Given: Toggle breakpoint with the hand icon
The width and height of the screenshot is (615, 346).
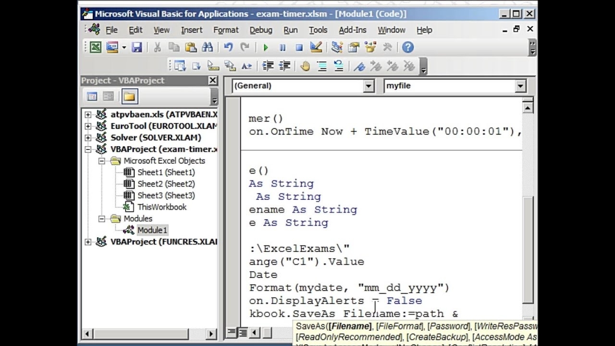Looking at the screenshot, I should (305, 66).
